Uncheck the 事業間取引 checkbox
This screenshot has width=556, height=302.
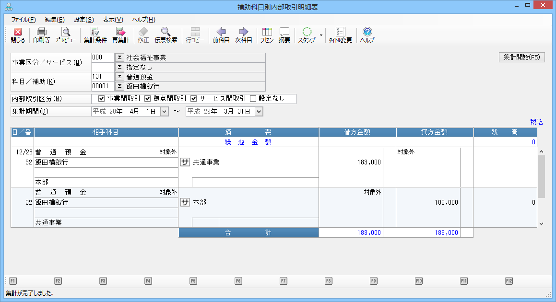[101, 99]
